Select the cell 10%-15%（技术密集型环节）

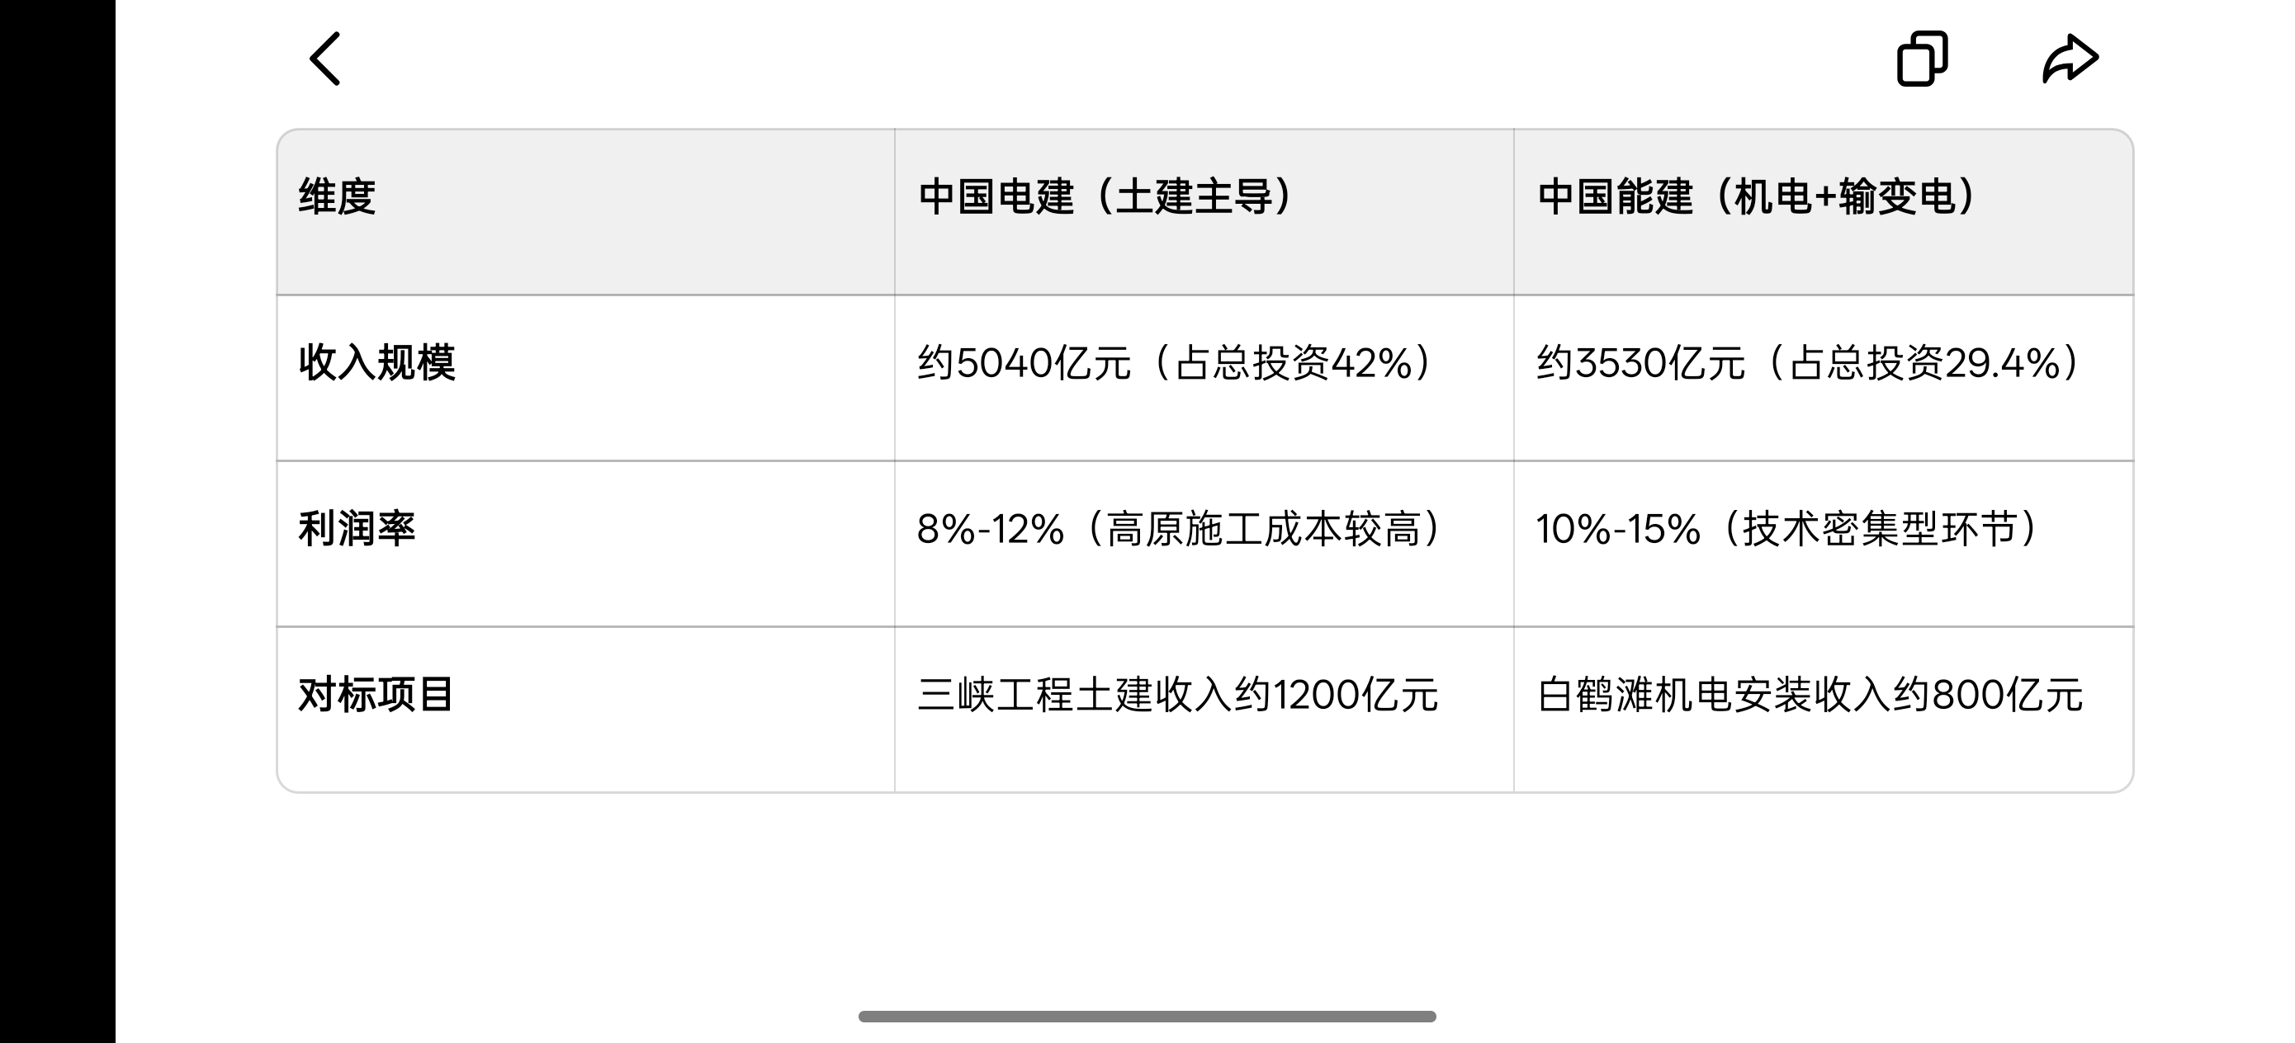coord(1824,543)
